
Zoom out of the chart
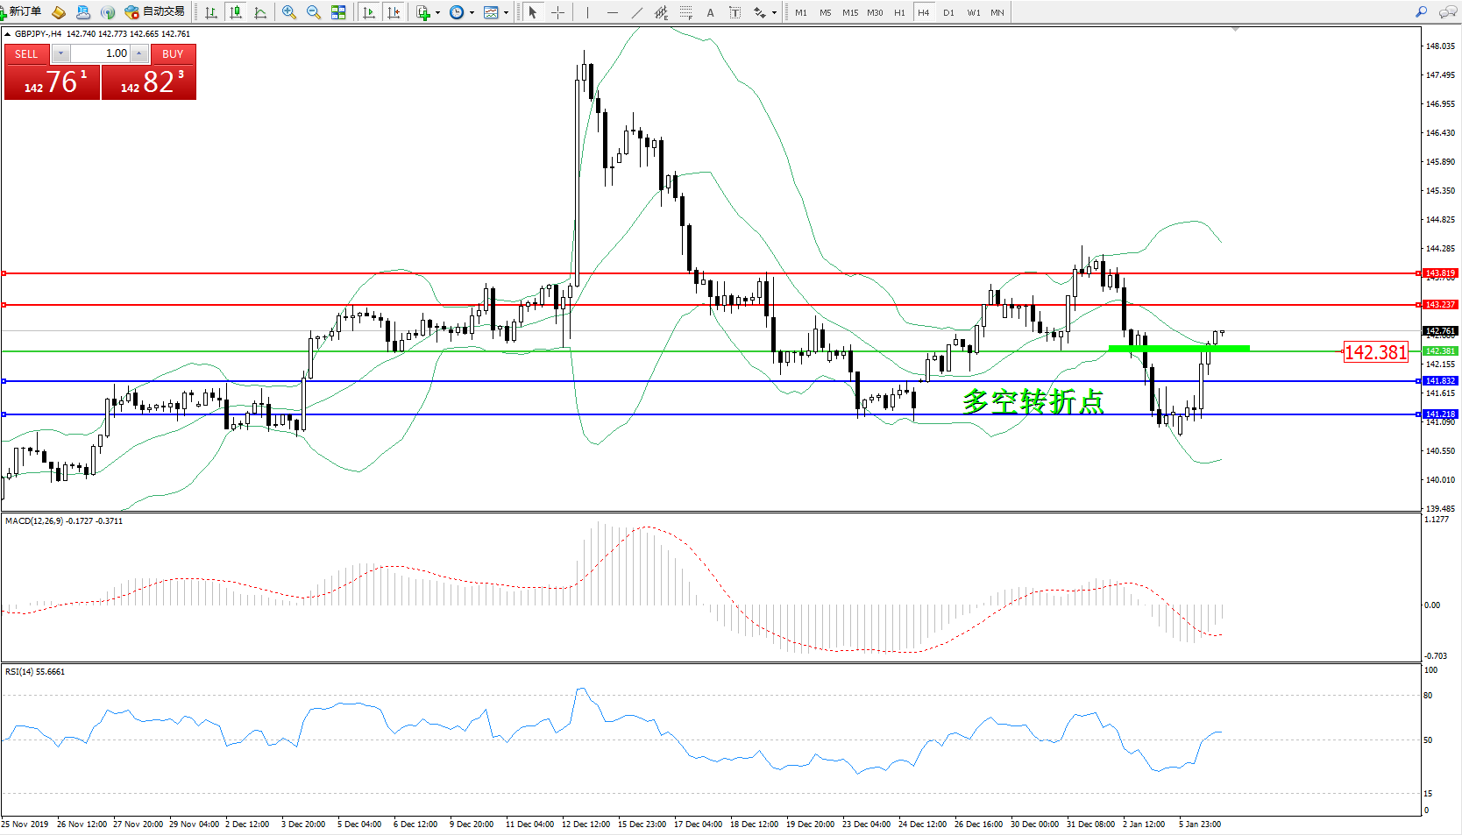(x=313, y=12)
